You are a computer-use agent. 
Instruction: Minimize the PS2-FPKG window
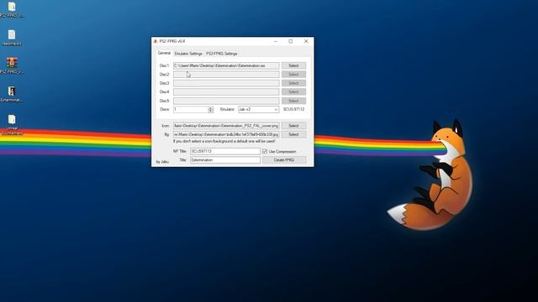(x=275, y=41)
